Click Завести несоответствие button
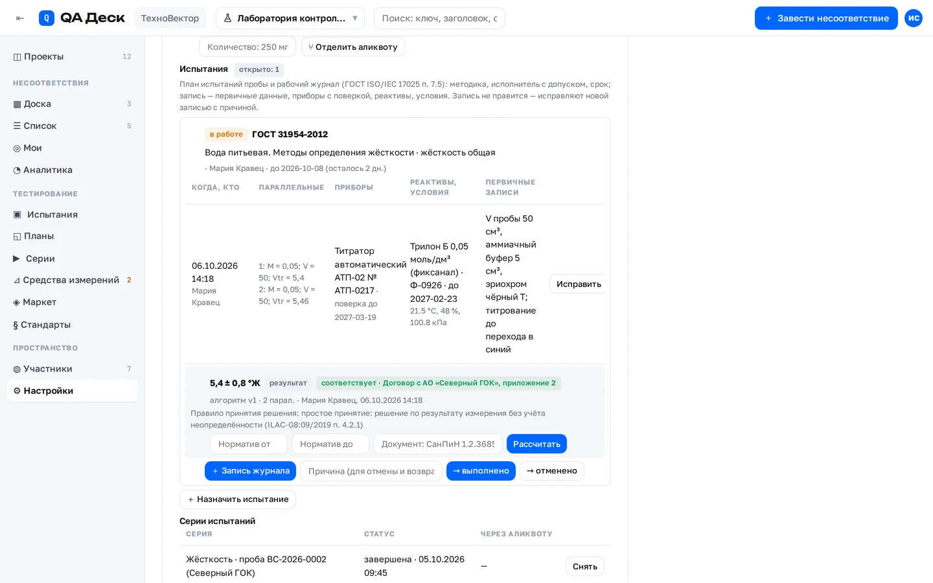 coord(826,18)
